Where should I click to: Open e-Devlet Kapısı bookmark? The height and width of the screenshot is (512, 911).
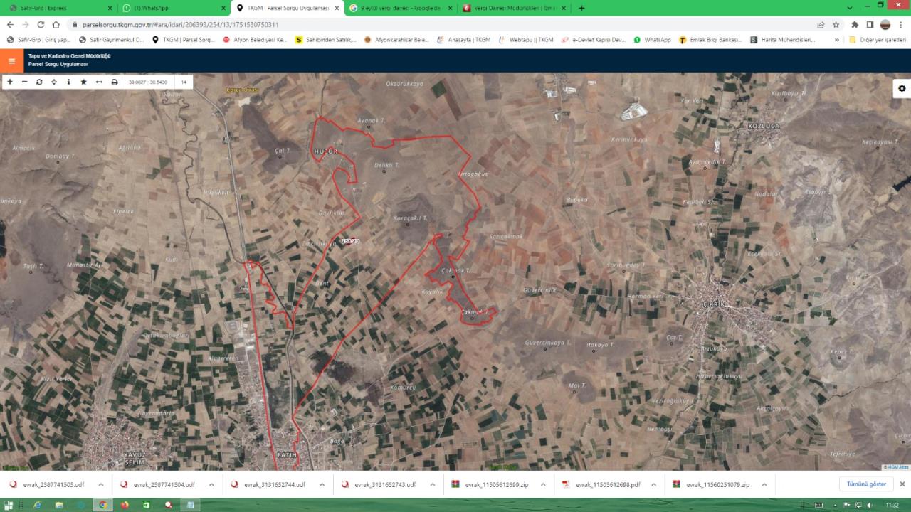(593, 40)
